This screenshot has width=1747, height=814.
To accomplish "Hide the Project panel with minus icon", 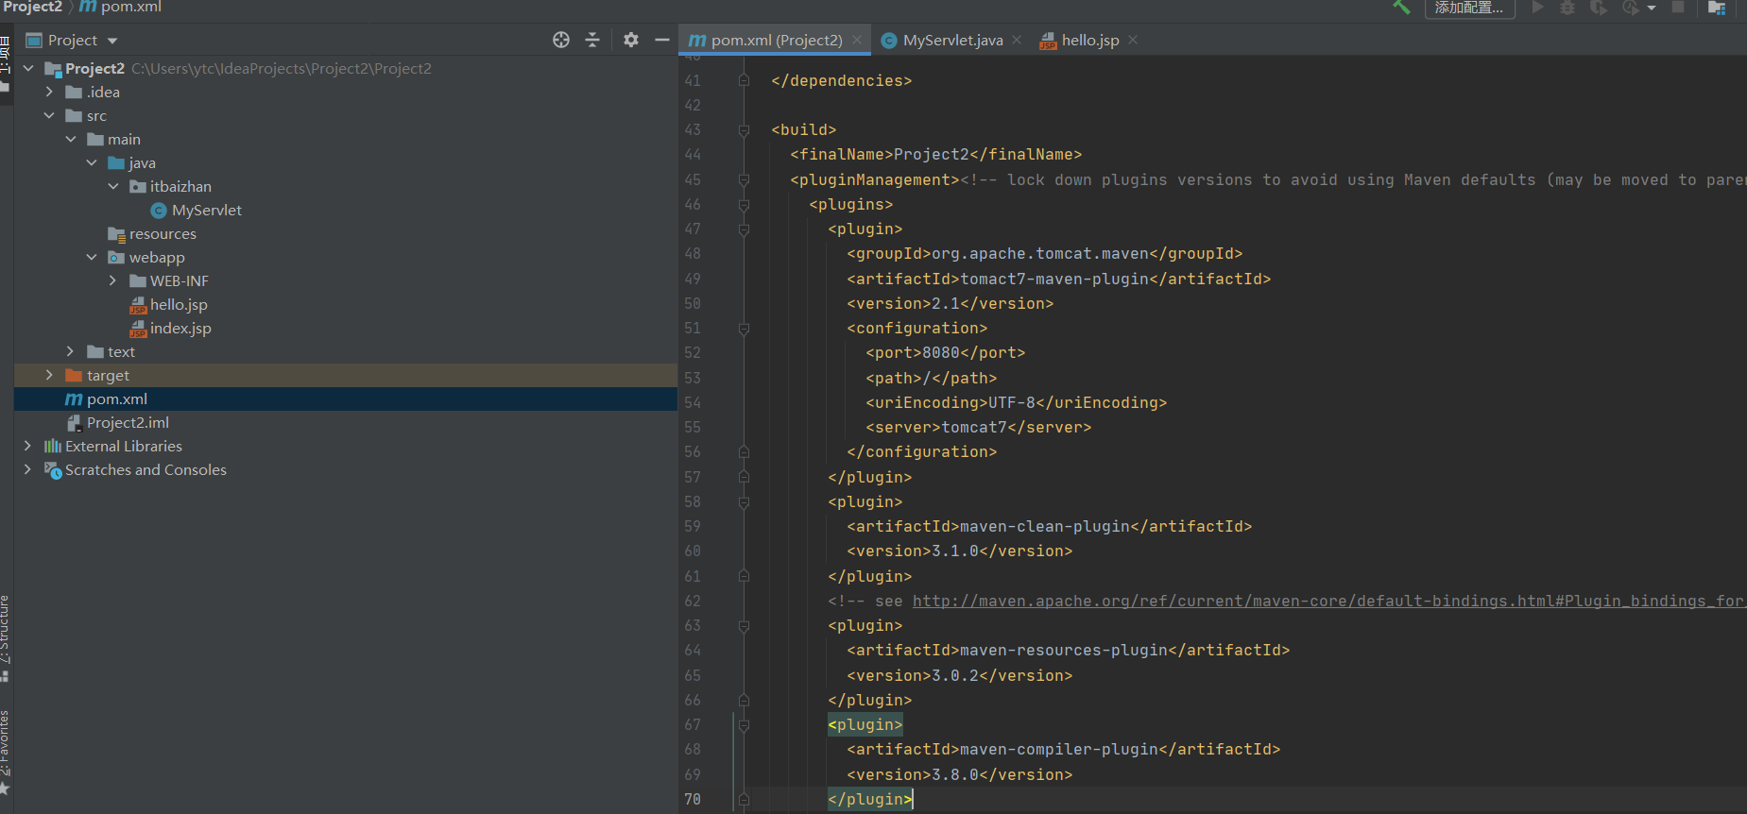I will [x=662, y=40].
